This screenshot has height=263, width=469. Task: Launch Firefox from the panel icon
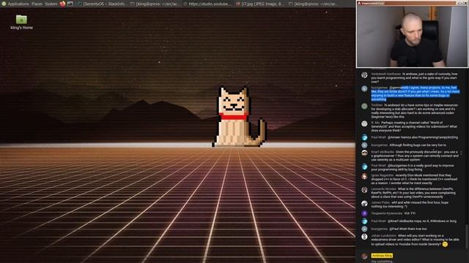pyautogui.click(x=62, y=4)
